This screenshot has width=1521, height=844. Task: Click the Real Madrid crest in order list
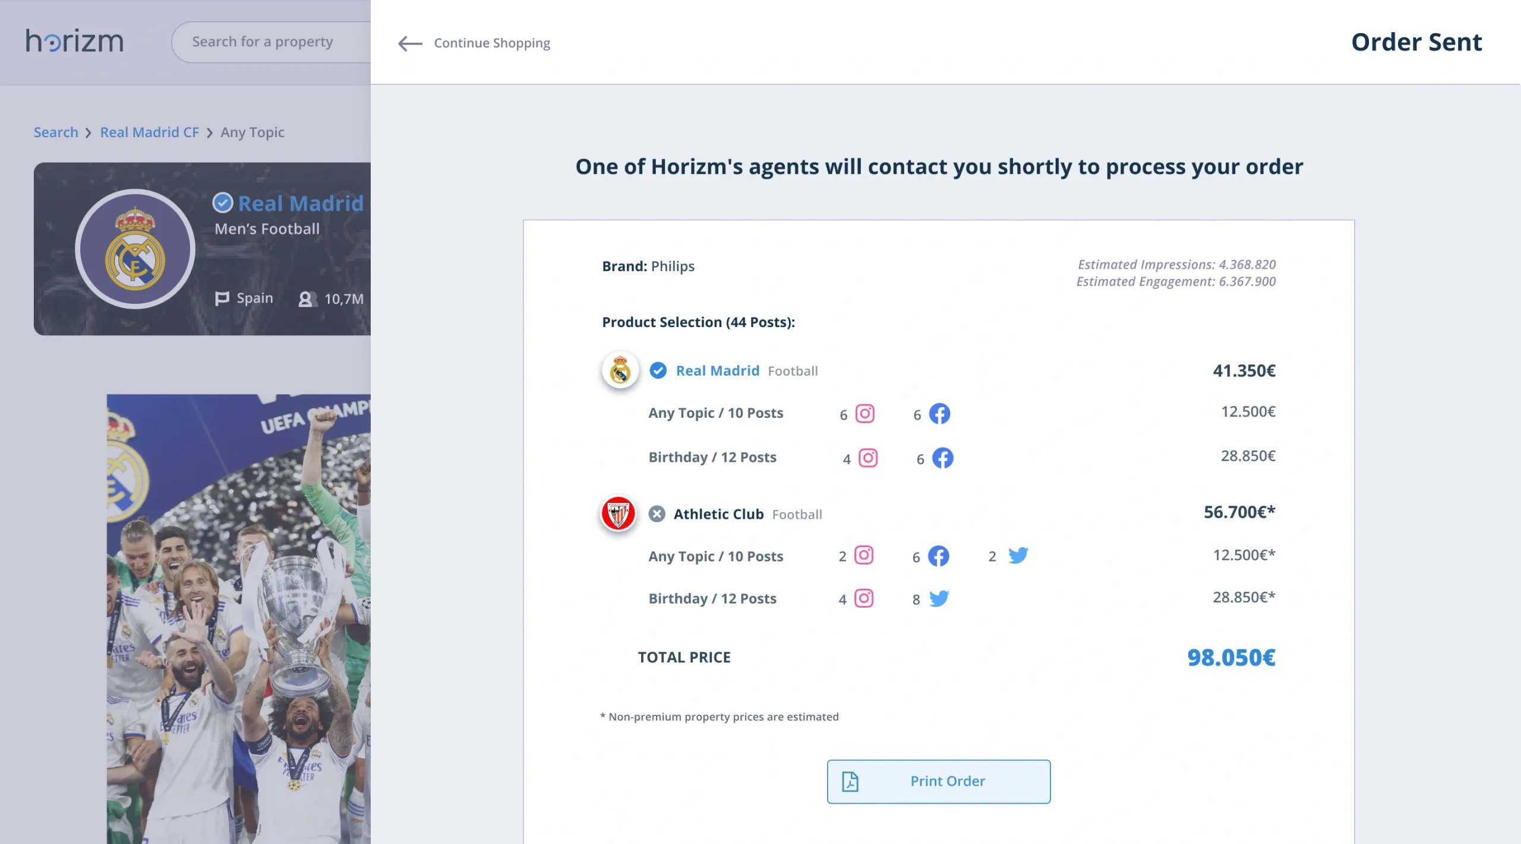[620, 370]
